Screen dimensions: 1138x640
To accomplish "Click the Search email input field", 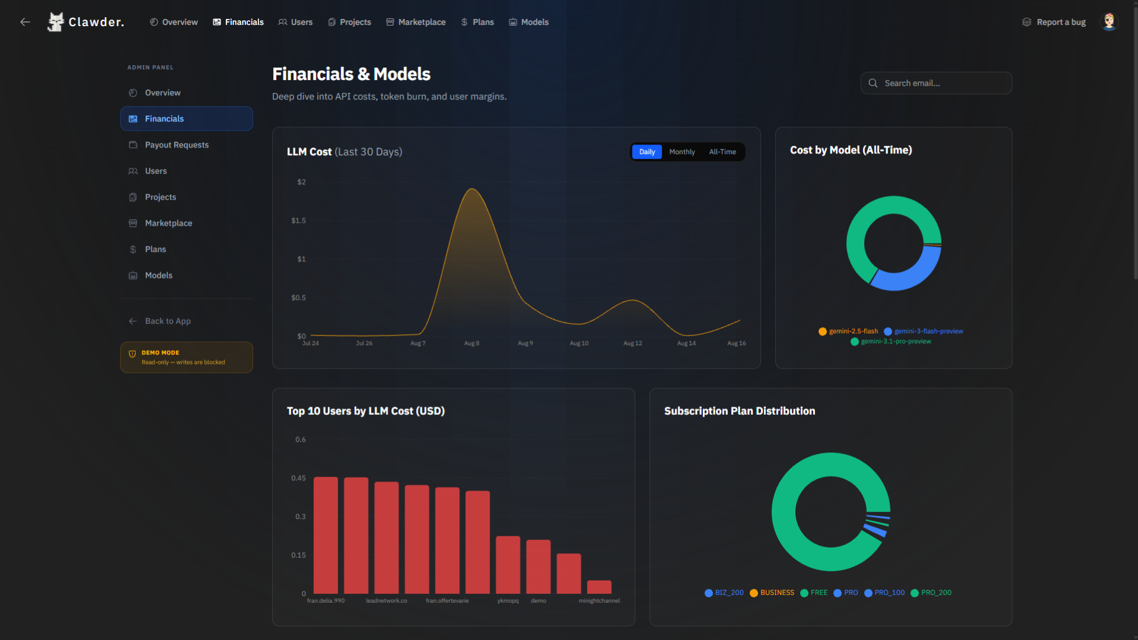I will (x=936, y=83).
